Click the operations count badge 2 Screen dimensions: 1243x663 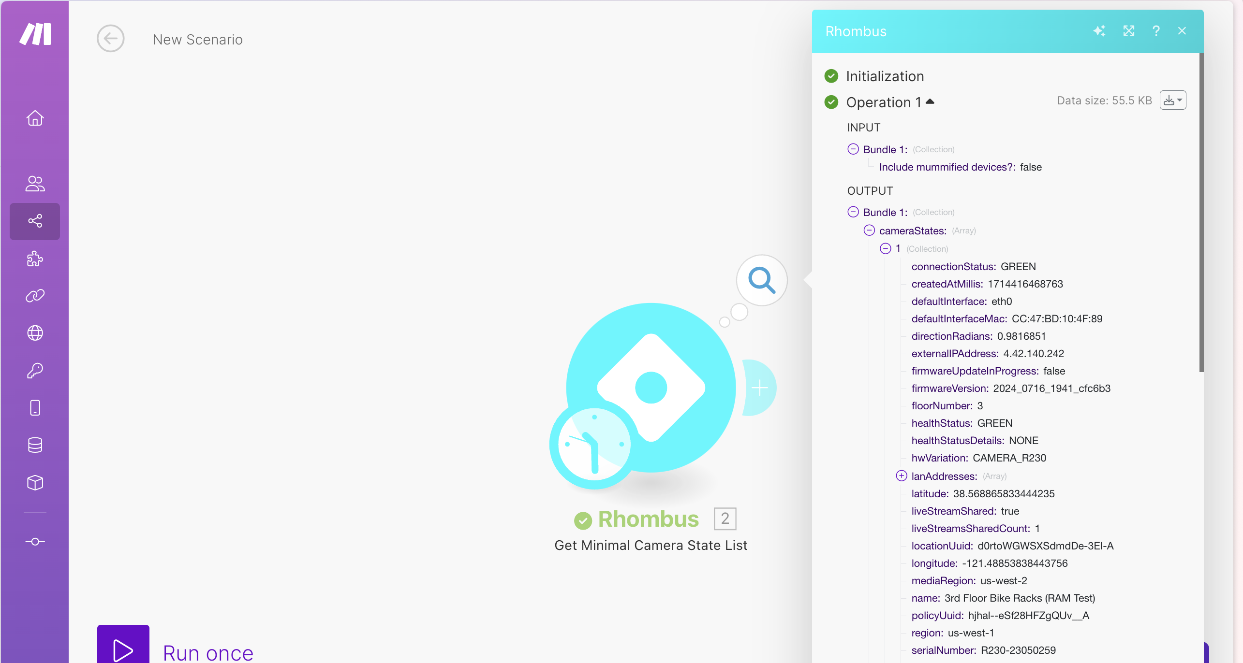tap(725, 519)
